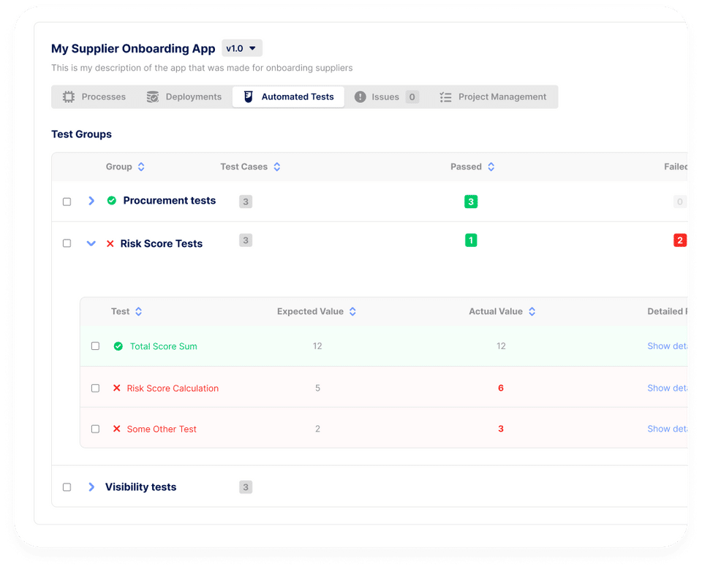Screen dimensions: 702x569
Task: Click red X icon beside Risk Score Tests
Action: click(110, 244)
